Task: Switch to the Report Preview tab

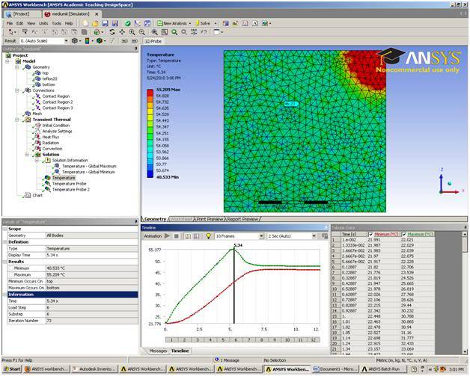Action: pyautogui.click(x=242, y=219)
